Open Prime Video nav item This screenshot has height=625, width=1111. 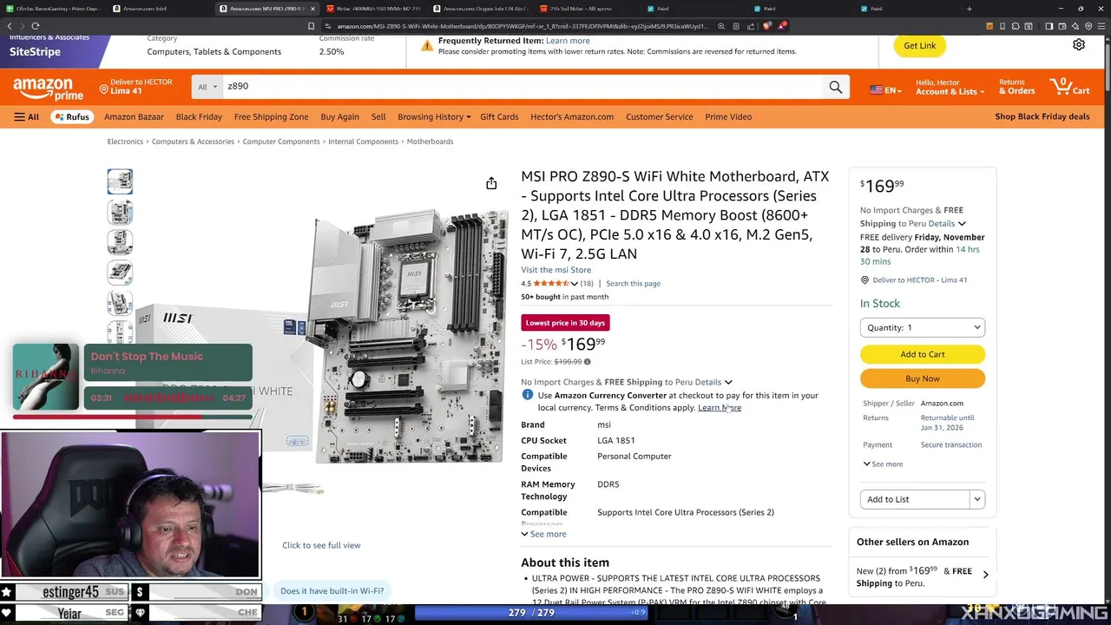728,116
